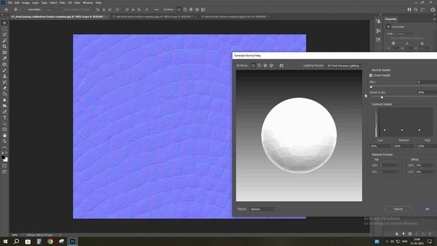Select the slide 3D camera icon in dialog
Viewport: 437px width, 246px height.
271,66
